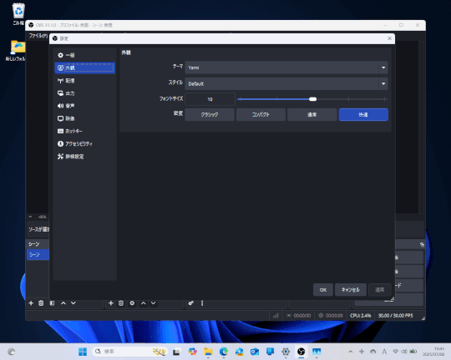Click the OBS Studio taskbar icon
The width and height of the screenshot is (451, 360).
point(302,352)
